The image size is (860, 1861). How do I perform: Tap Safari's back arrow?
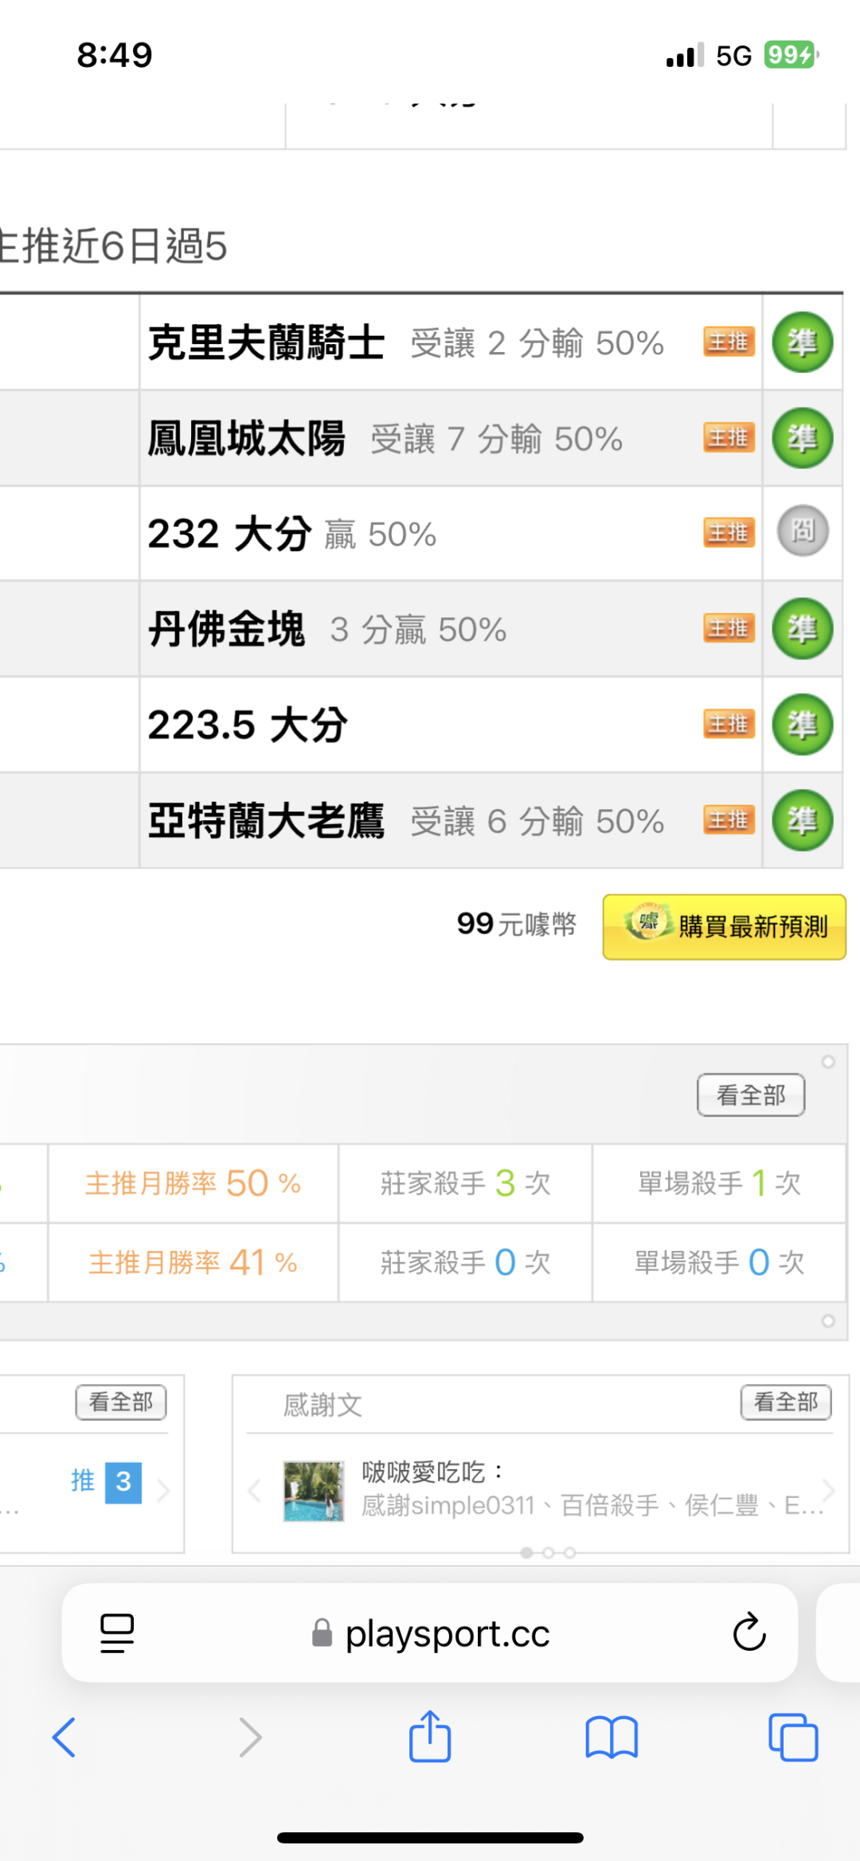(64, 1737)
